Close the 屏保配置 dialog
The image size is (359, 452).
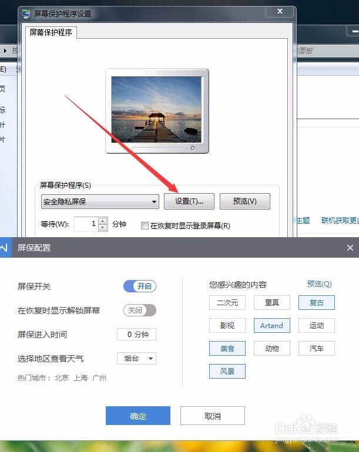point(350,248)
